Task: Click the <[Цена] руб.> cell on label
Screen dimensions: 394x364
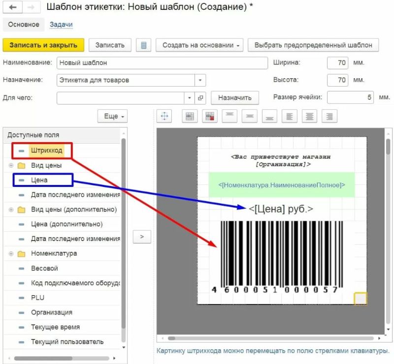Action: pos(281,209)
